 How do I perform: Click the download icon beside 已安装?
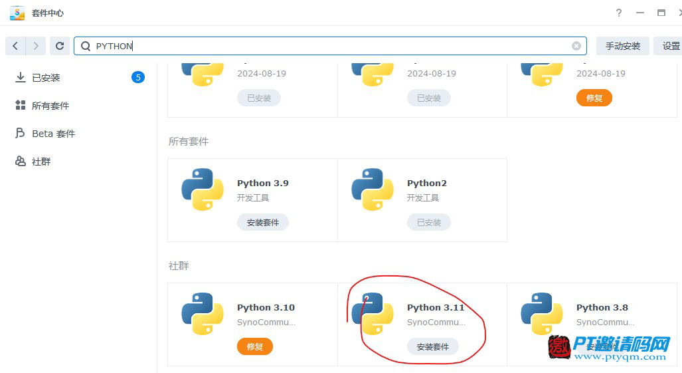tap(20, 78)
